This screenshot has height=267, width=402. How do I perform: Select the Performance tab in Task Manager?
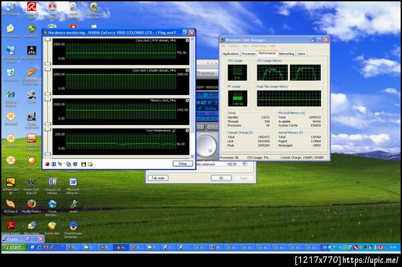point(267,54)
